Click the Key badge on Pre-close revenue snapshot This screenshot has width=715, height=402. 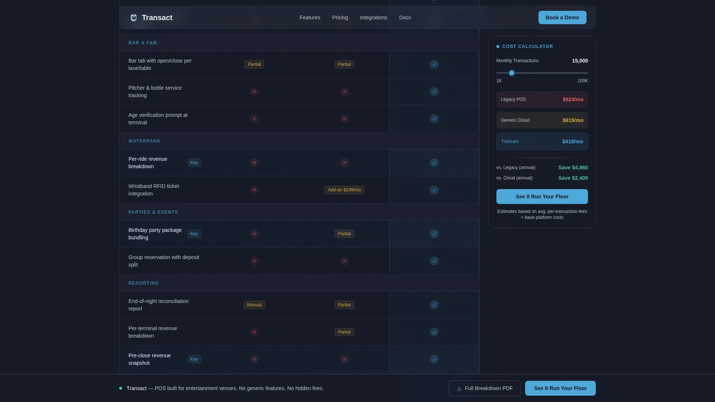(194, 359)
